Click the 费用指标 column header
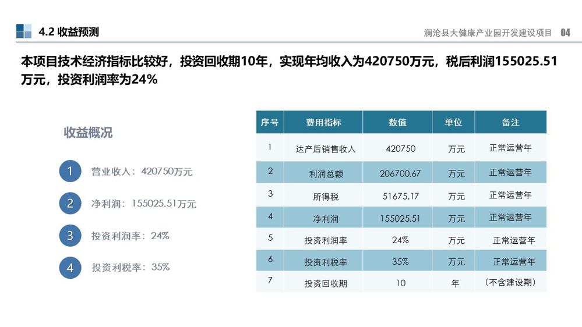Screen dimensions: 582x327 (x=323, y=122)
